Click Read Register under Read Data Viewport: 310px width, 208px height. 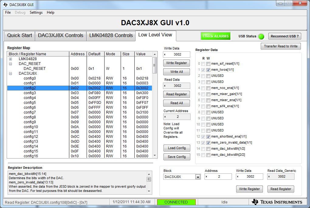click(176, 94)
